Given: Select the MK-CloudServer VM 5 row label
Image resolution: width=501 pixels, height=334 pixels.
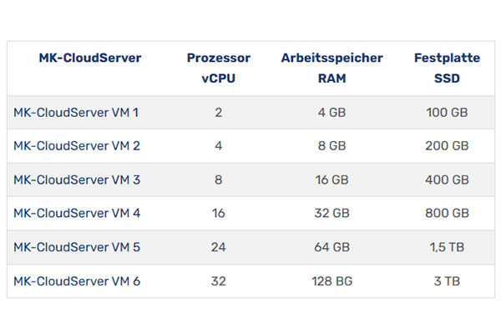Looking at the screenshot, I should (76, 247).
